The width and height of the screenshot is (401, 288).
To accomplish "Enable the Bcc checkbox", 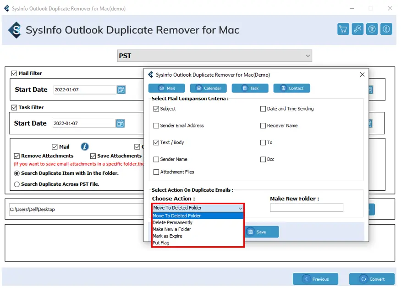I will point(263,160).
